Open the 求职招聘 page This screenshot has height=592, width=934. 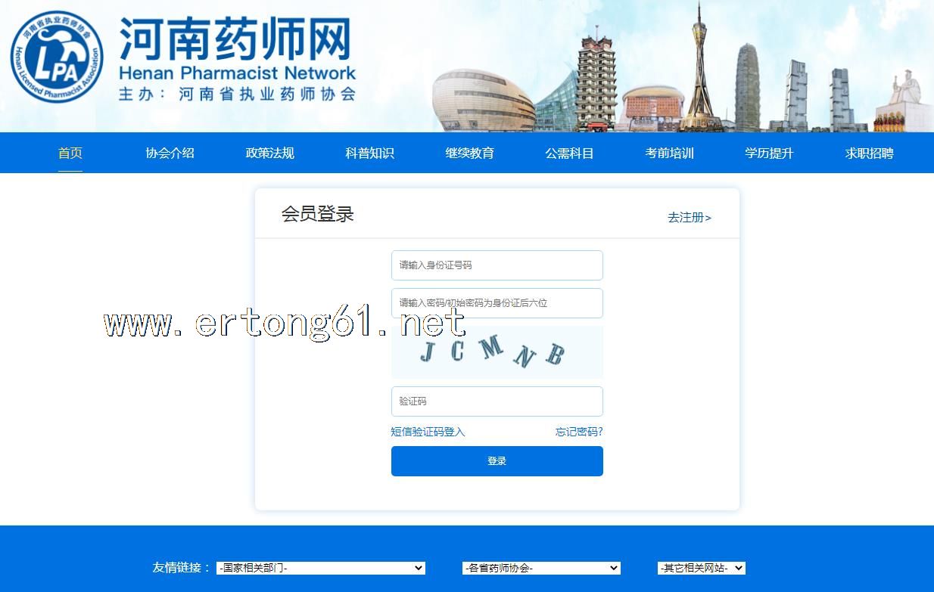pyautogui.click(x=870, y=153)
